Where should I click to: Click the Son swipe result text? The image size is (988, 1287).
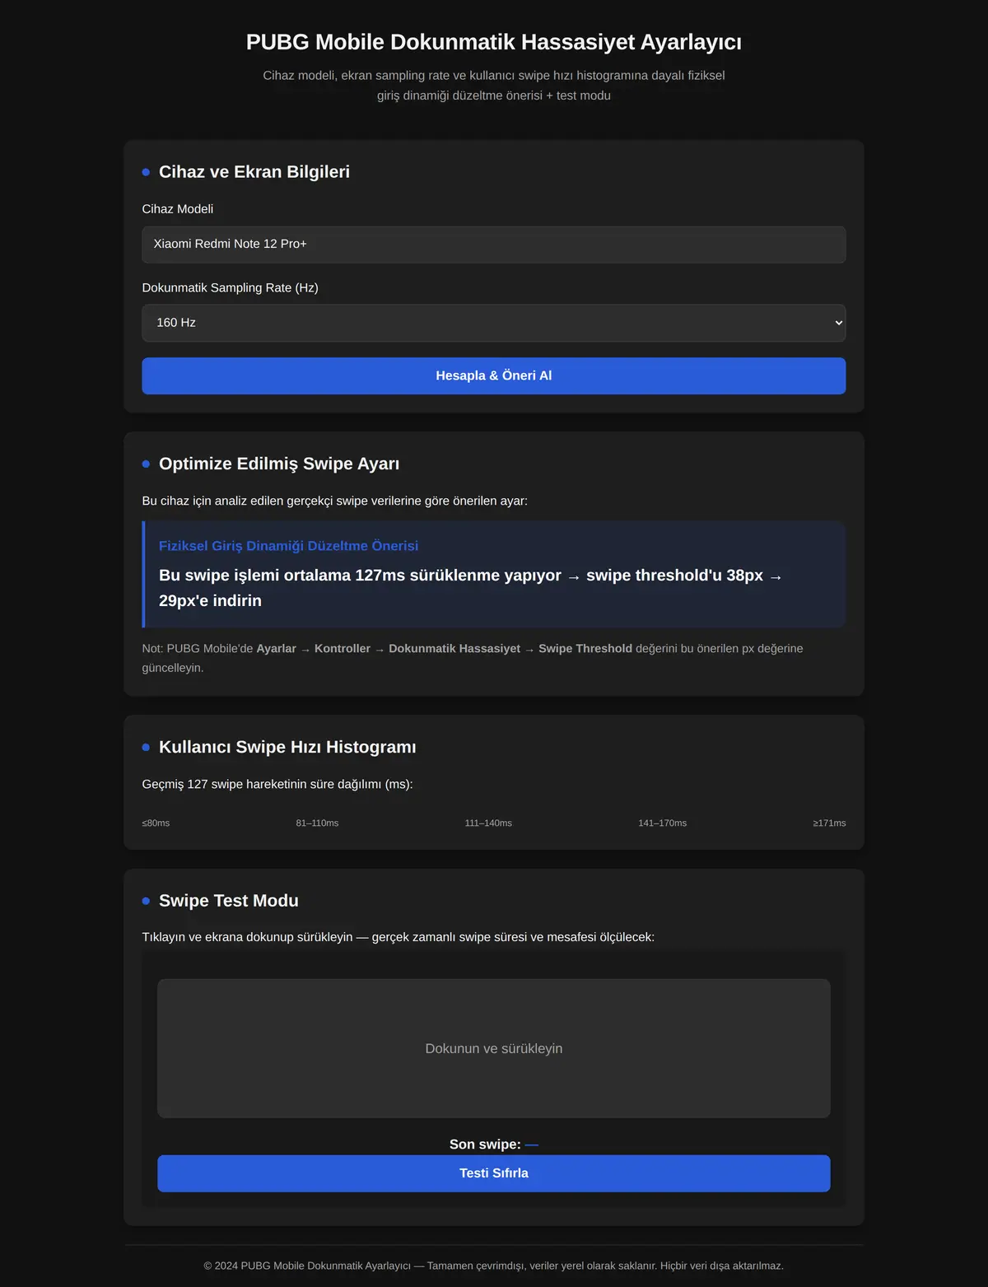click(x=493, y=1145)
